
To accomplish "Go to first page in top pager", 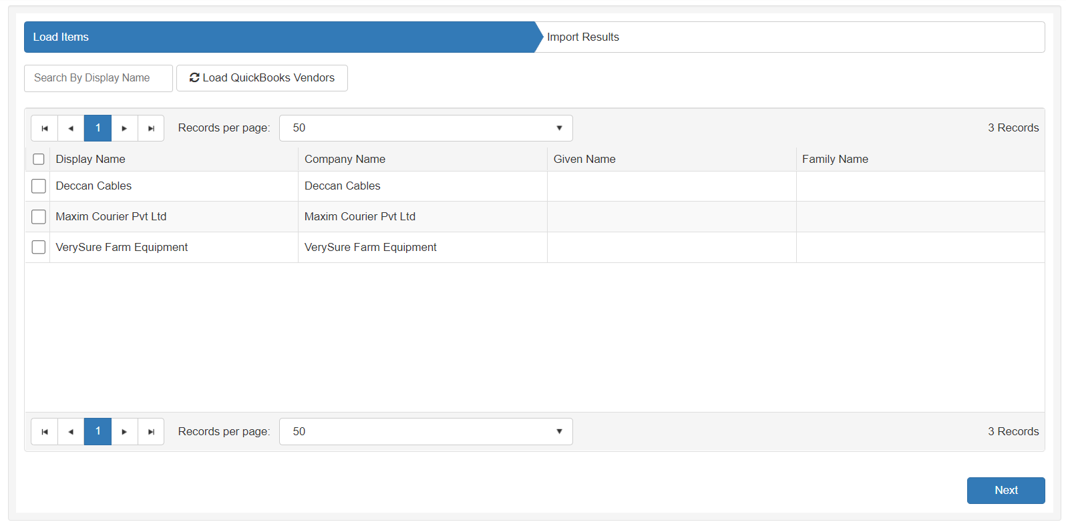I will pos(45,128).
